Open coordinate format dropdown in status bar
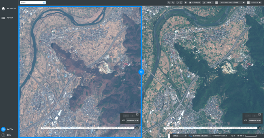264x138 pixels. (x=180, y=136)
